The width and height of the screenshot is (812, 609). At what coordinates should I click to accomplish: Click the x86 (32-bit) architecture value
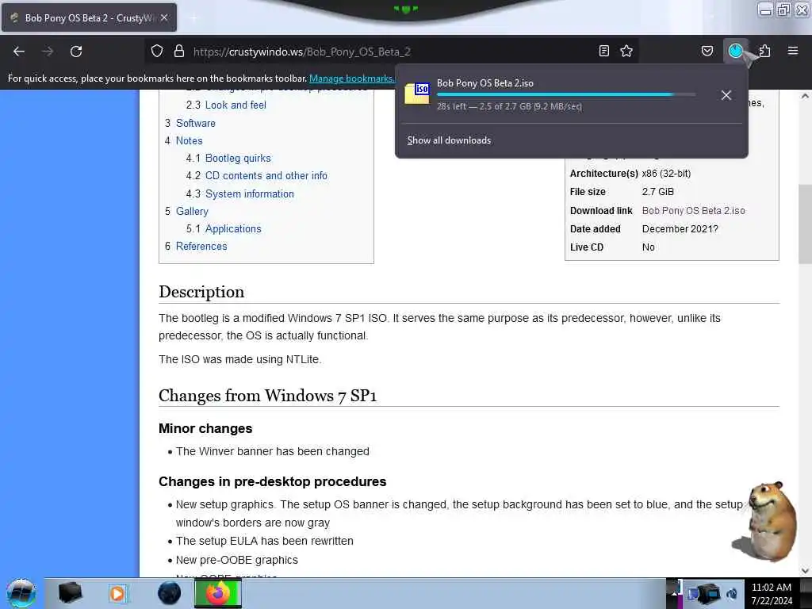click(666, 174)
